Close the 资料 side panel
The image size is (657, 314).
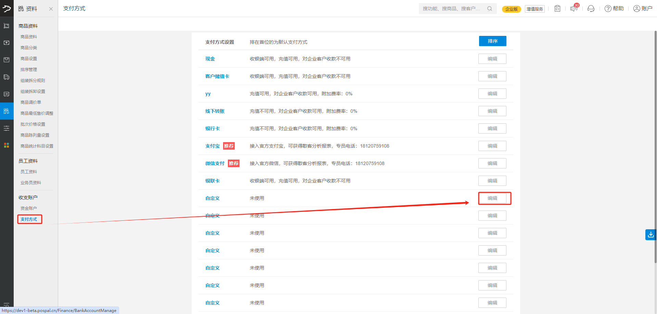coord(51,9)
